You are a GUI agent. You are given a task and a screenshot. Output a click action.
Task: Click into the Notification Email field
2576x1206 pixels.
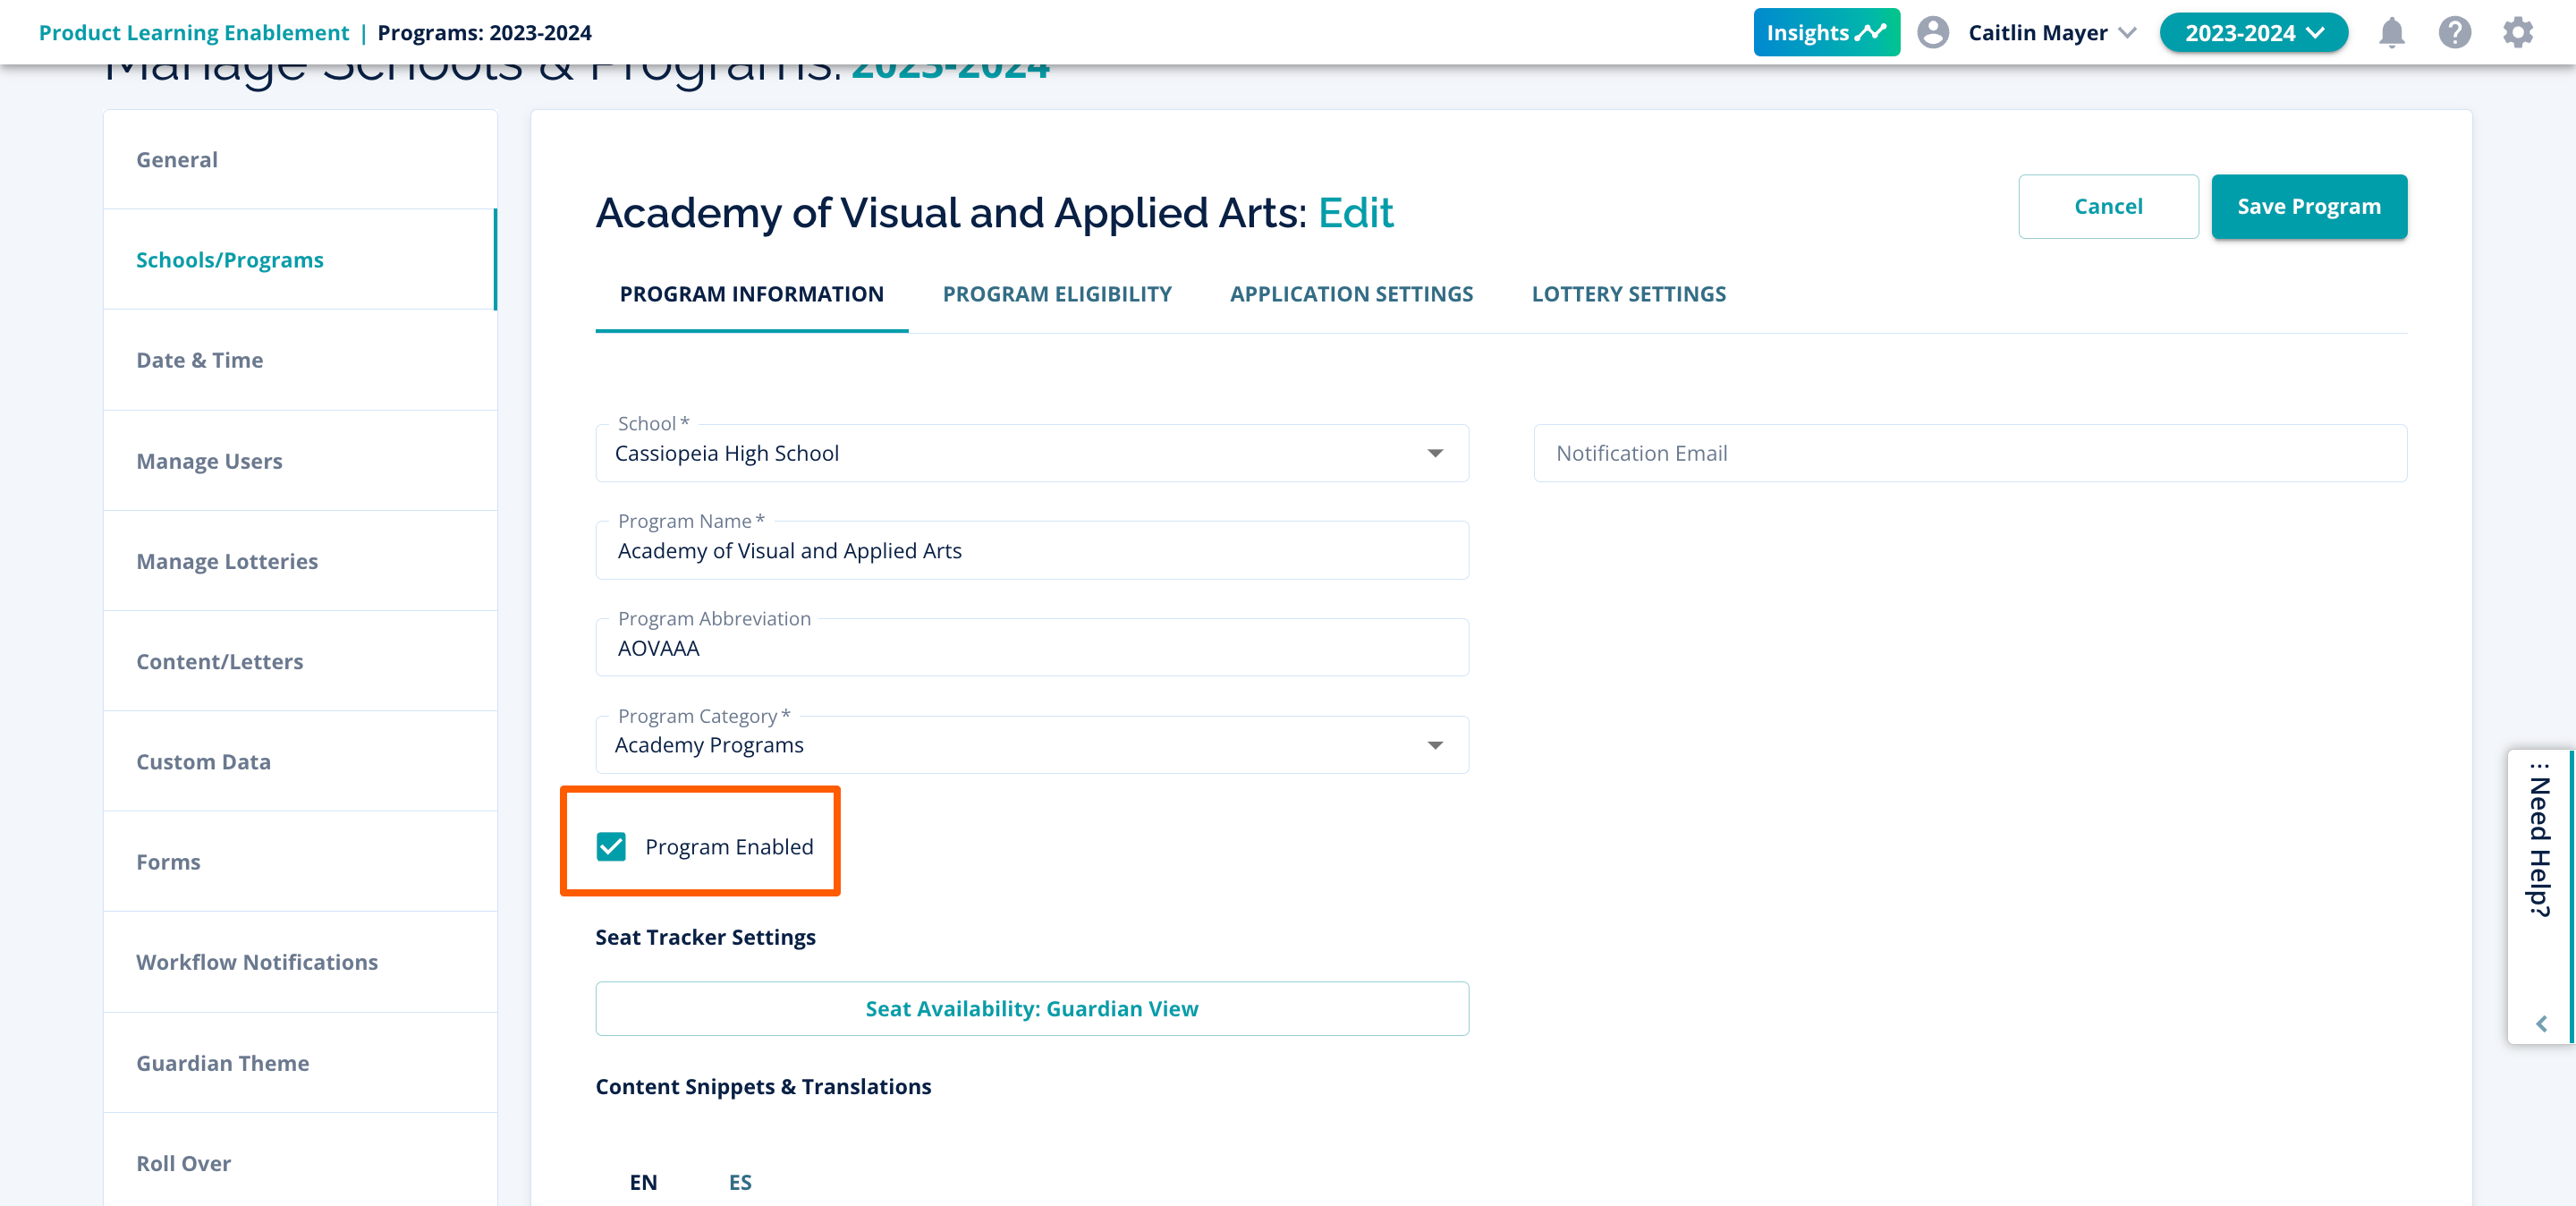pyautogui.click(x=1969, y=454)
